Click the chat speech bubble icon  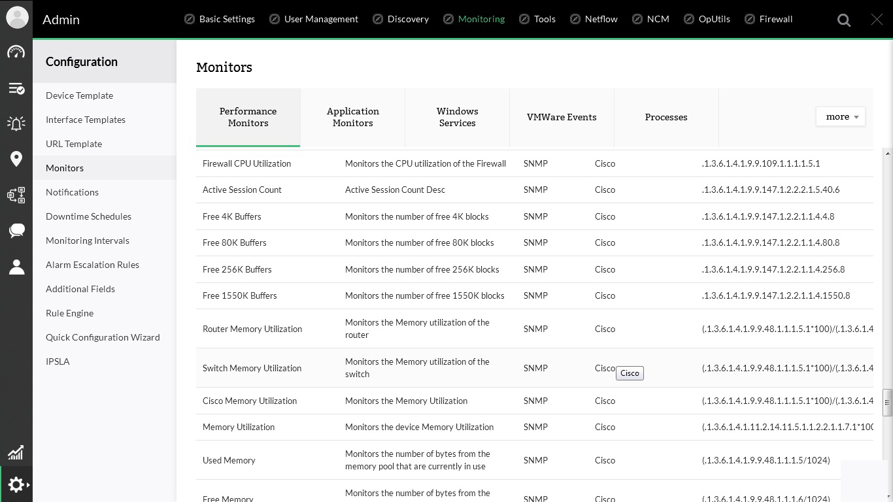16,230
